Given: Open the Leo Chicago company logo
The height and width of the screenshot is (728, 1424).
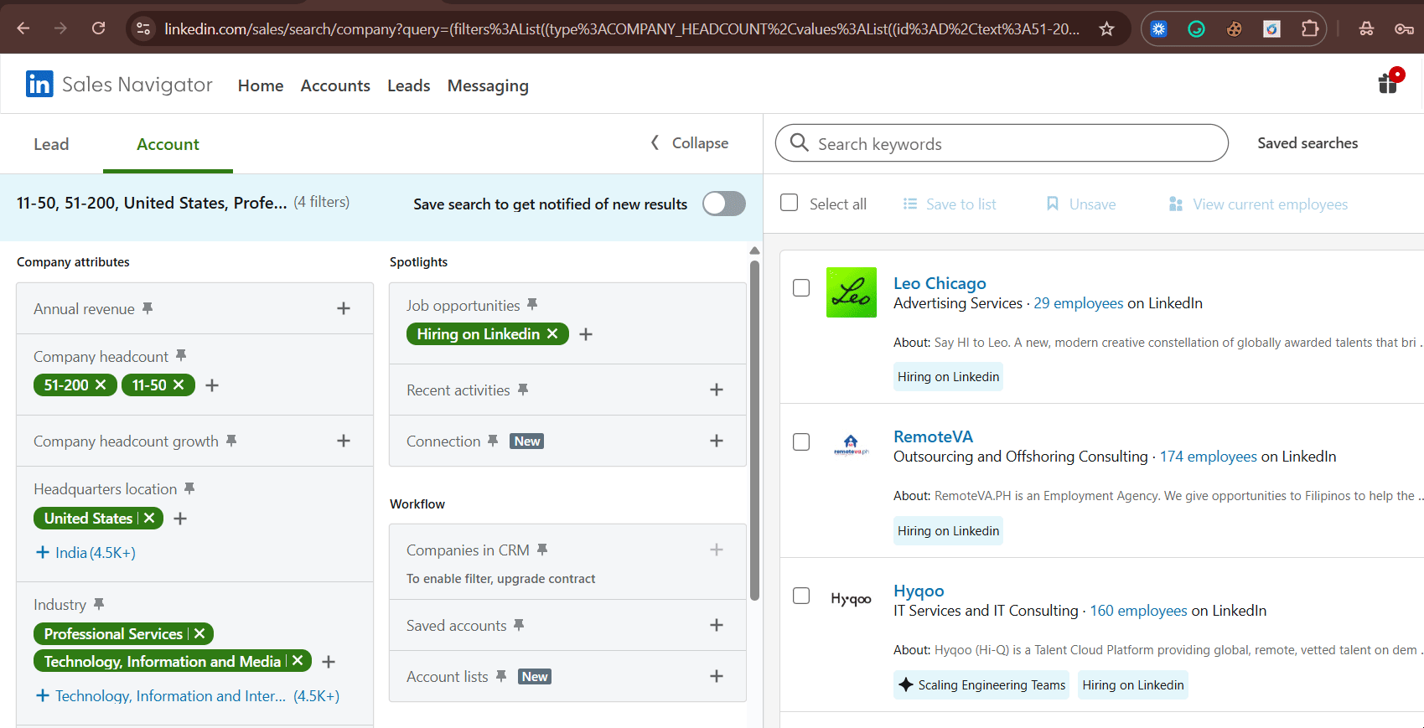Looking at the screenshot, I should tap(851, 292).
